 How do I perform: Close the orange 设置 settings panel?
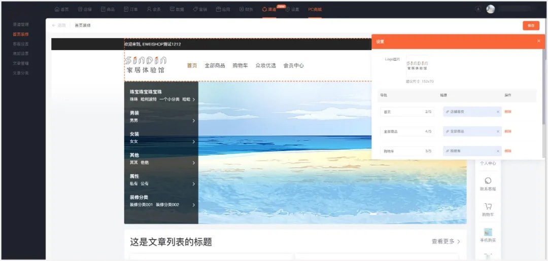(538, 41)
